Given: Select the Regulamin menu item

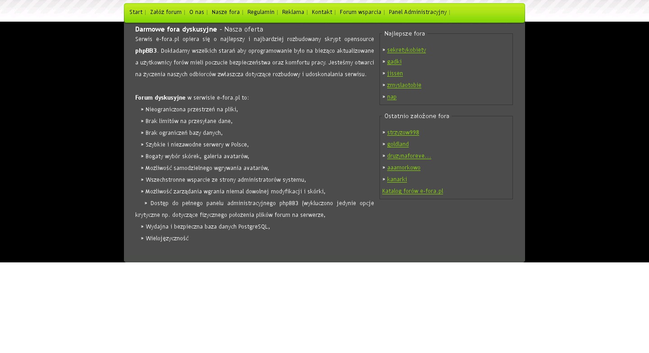Looking at the screenshot, I should coord(261,12).
